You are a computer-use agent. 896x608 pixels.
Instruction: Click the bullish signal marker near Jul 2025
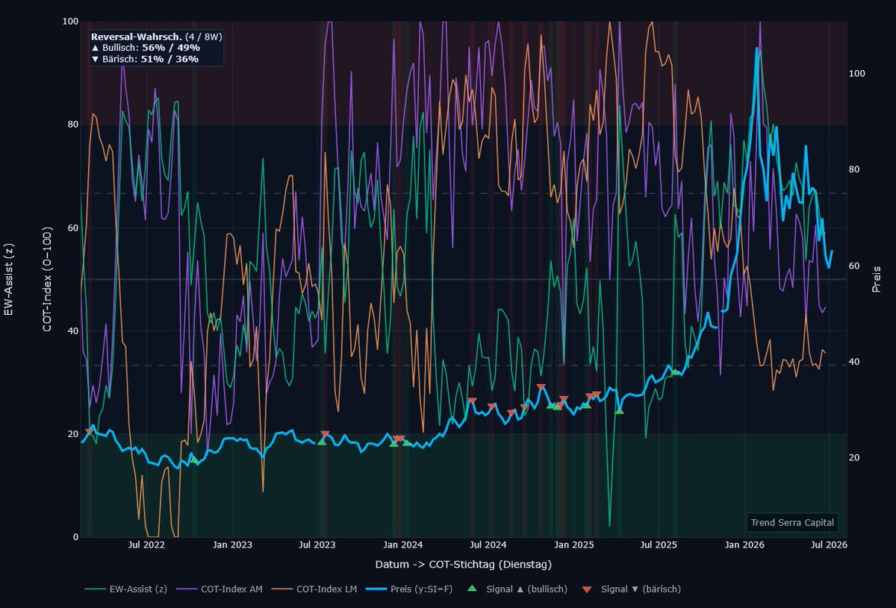(675, 372)
